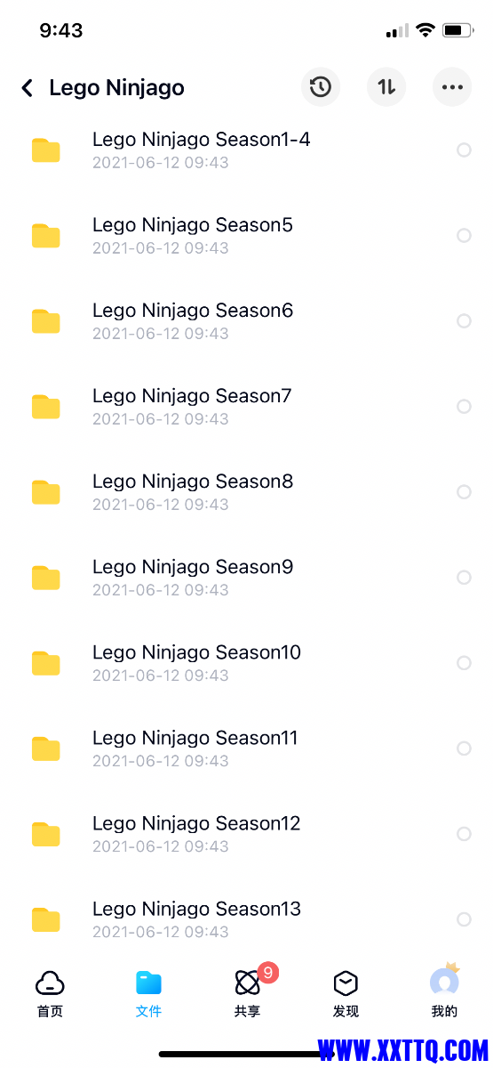Open the Lego Ninjago Season6 folder name
This screenshot has height=1068, width=493.
193,311
